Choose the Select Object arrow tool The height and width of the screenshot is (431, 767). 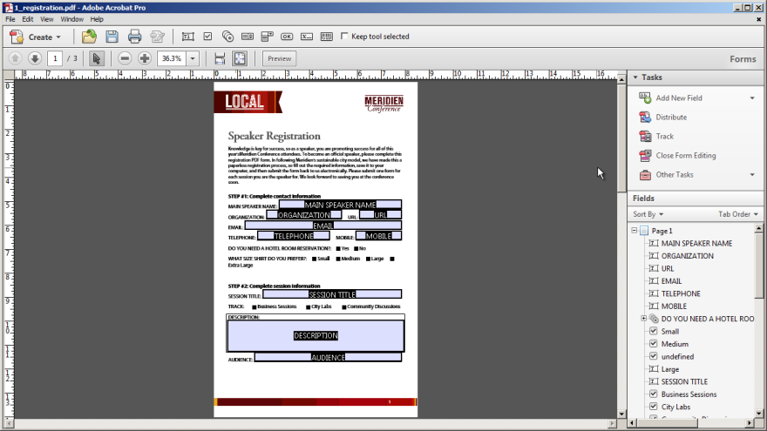97,58
